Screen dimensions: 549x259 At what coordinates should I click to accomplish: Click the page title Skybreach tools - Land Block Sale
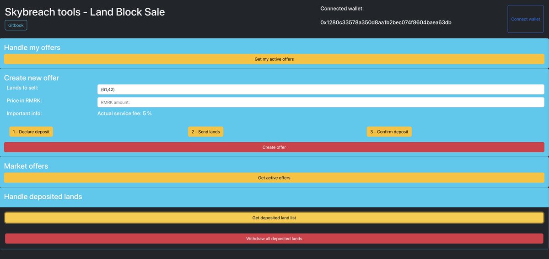pyautogui.click(x=85, y=12)
